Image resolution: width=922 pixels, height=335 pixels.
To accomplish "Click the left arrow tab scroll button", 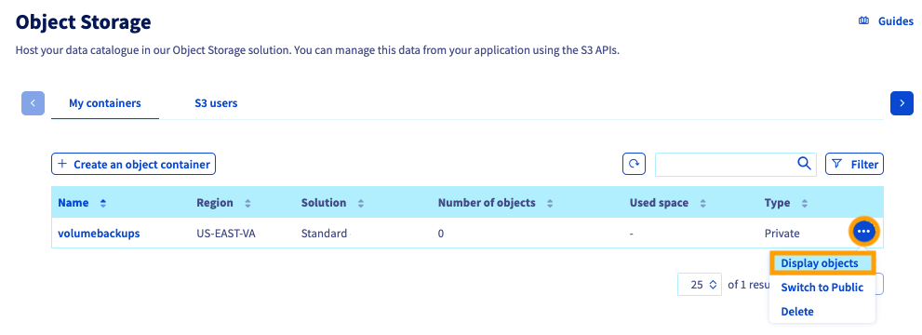I will 33,103.
